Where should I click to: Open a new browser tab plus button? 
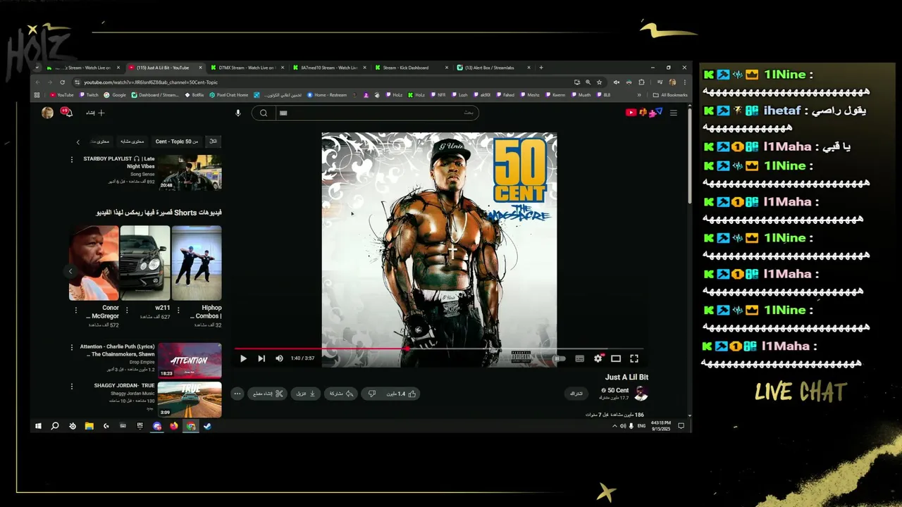coord(541,68)
